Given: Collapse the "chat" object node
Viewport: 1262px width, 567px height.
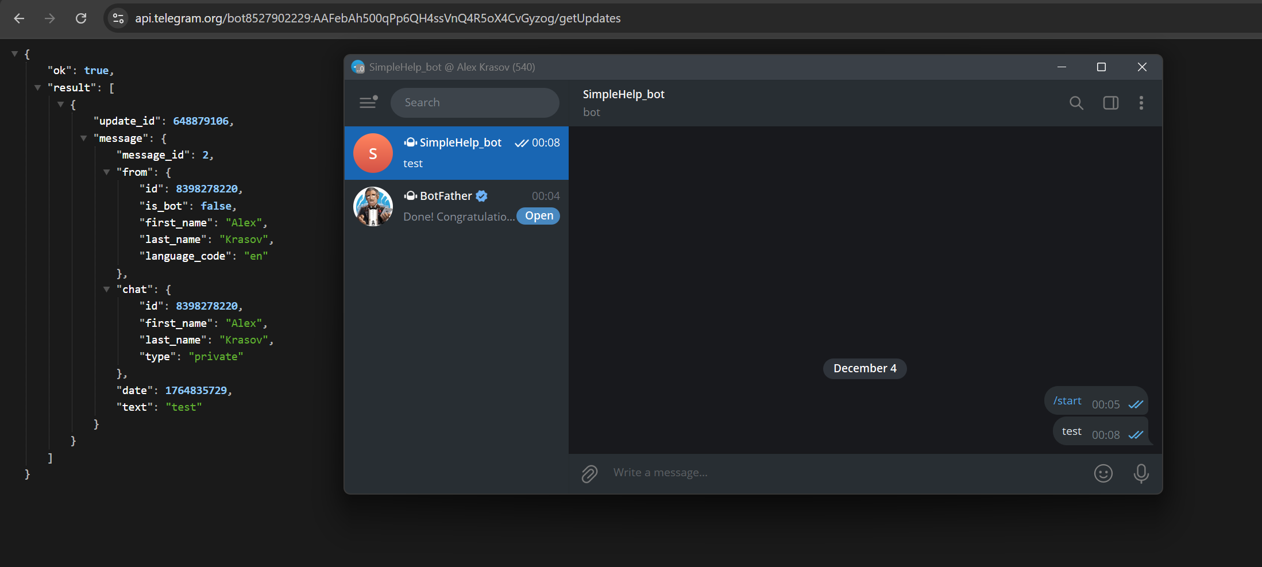Looking at the screenshot, I should point(107,290).
